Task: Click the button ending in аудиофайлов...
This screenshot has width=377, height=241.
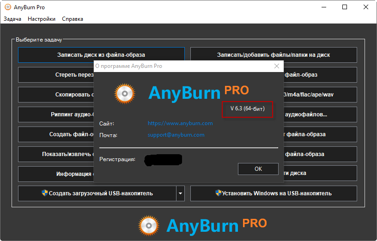Action: [320, 114]
